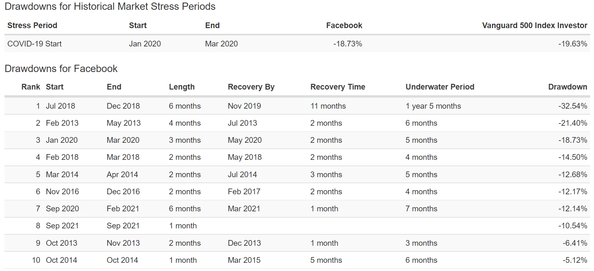Click the Facebook column header
This screenshot has height=271, width=594.
[x=344, y=26]
